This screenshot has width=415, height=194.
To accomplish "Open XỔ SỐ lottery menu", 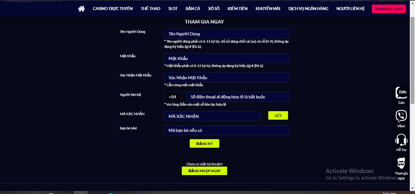I will point(214,9).
